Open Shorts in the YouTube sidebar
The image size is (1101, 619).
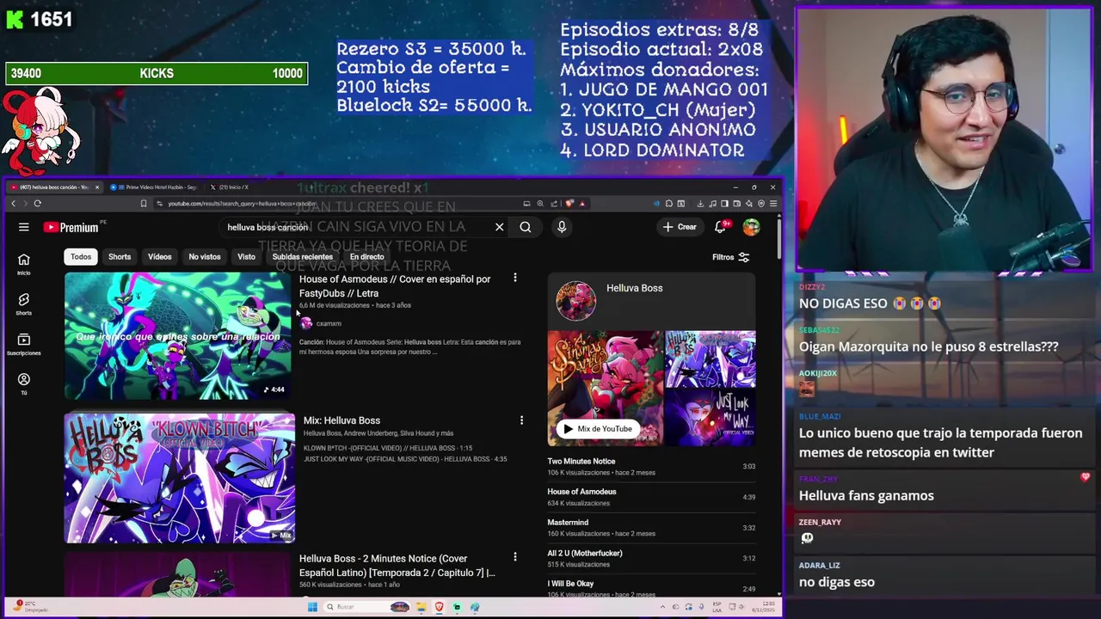point(23,303)
